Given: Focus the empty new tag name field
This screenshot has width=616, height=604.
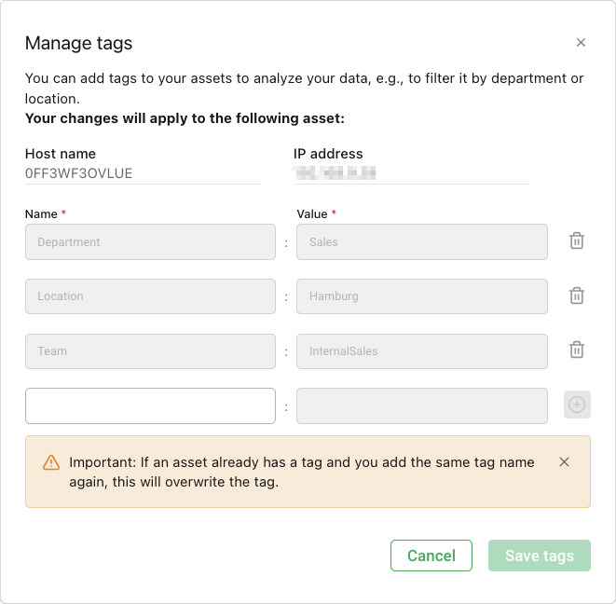Looking at the screenshot, I should coord(150,406).
